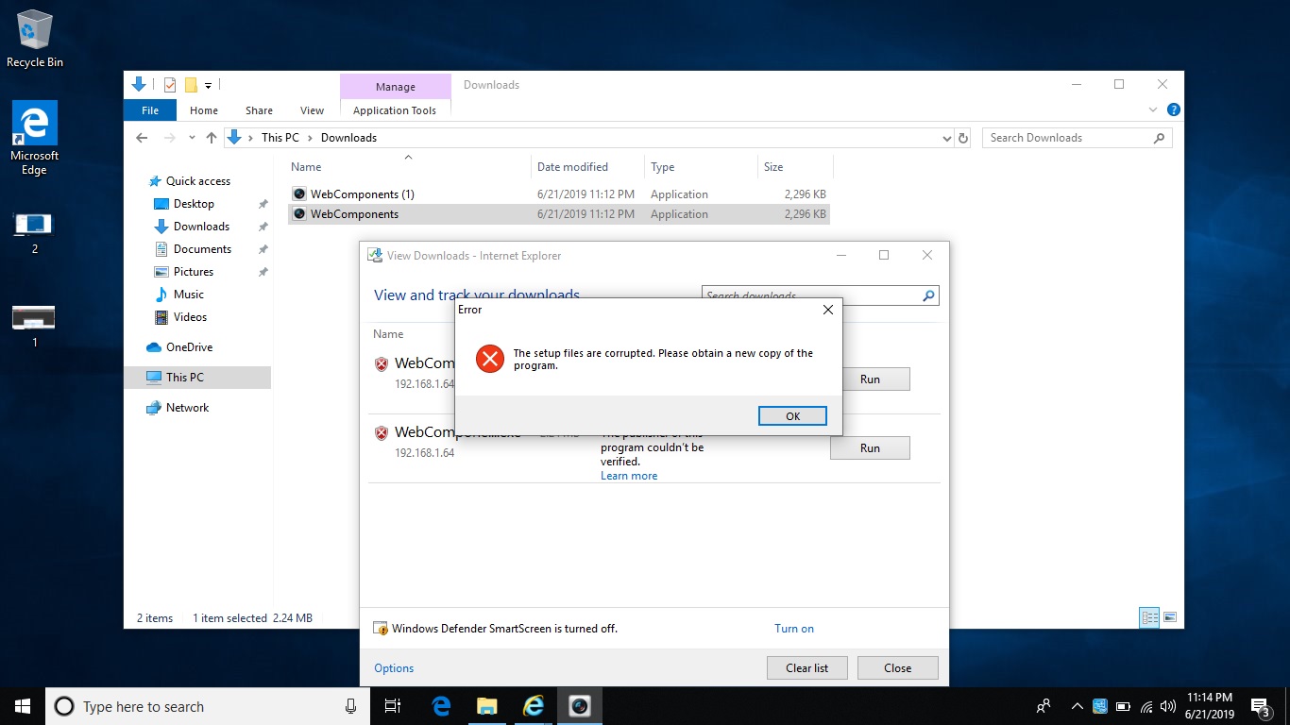Click the refresh icon beside address bar

(963, 138)
